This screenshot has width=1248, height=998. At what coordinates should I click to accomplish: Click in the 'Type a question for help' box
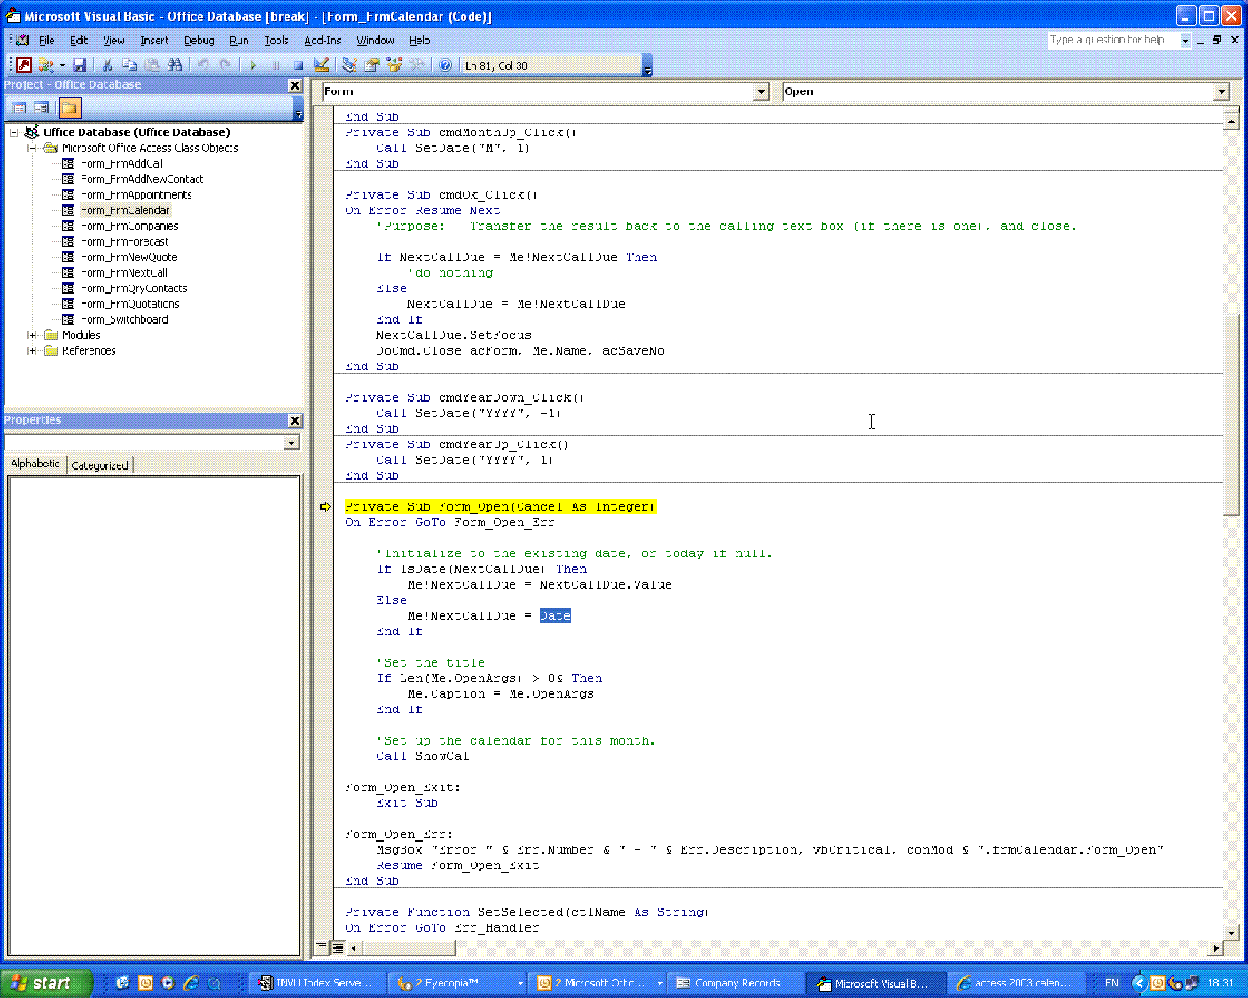tap(1113, 40)
